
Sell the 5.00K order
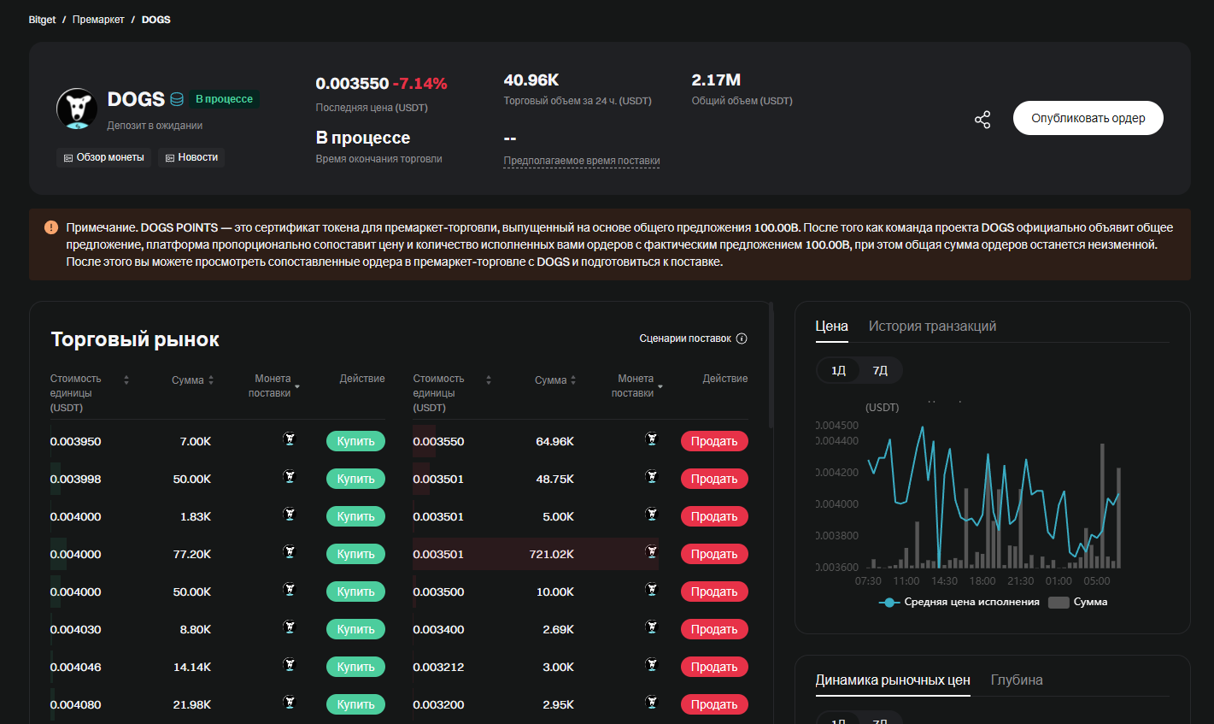click(x=714, y=516)
